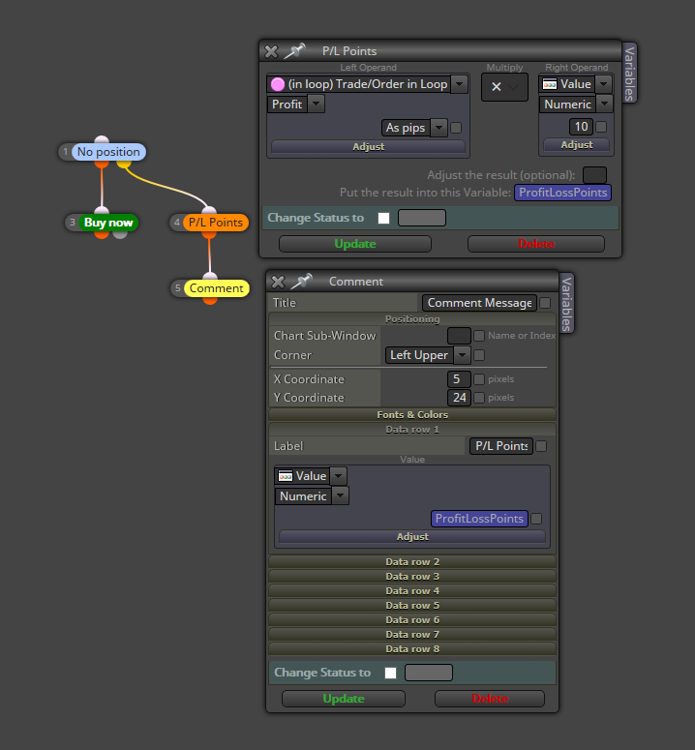
Task: Open the Profit dropdown
Action: click(316, 104)
